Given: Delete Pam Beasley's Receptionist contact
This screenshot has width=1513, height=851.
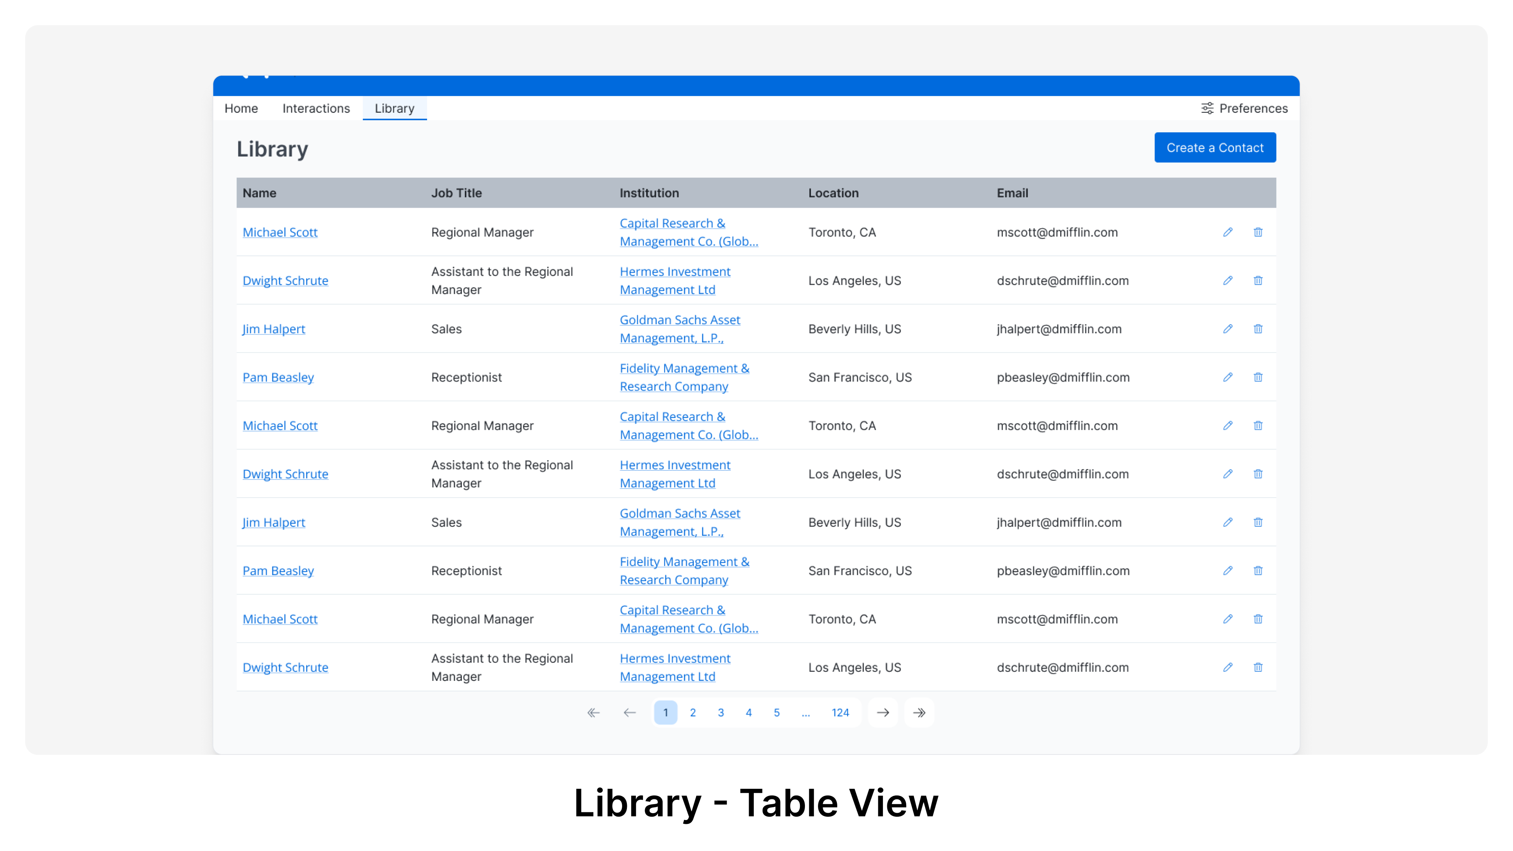Looking at the screenshot, I should [x=1258, y=377].
